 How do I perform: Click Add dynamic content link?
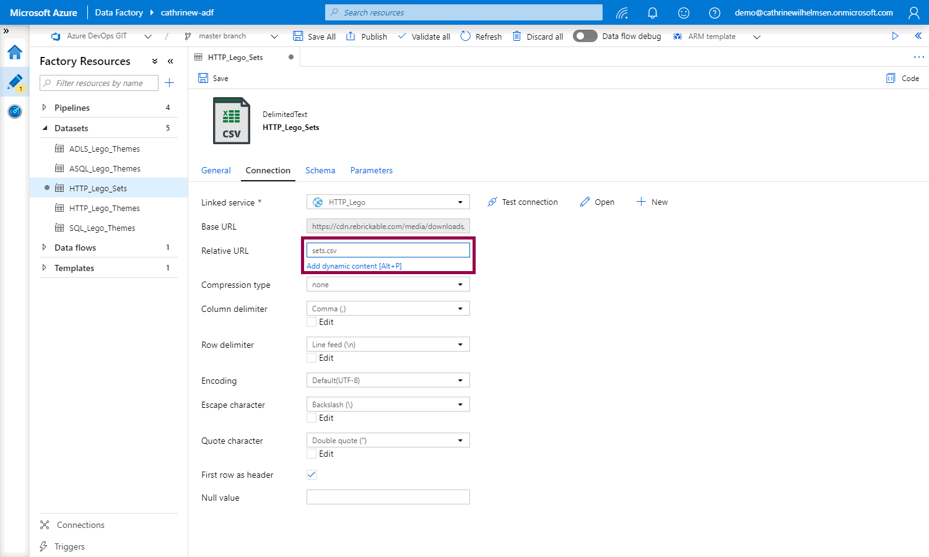pos(354,266)
